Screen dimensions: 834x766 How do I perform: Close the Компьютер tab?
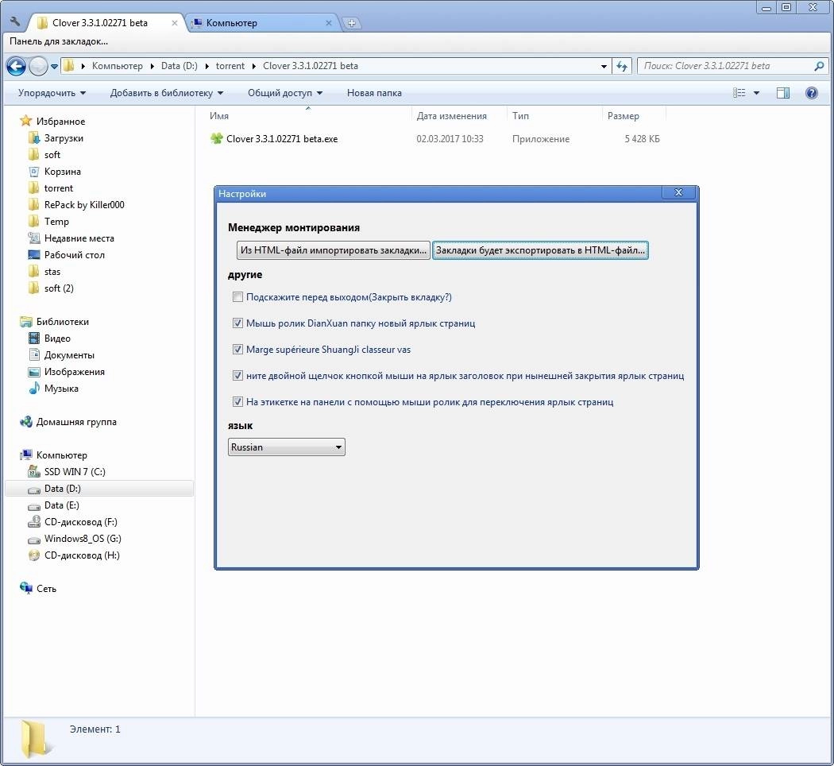[328, 23]
